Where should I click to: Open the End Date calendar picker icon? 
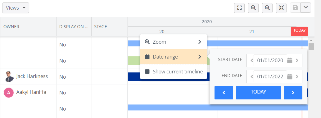click(x=289, y=76)
